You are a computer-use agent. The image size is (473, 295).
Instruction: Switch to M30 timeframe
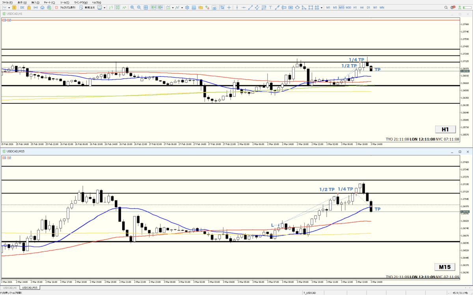348,7
